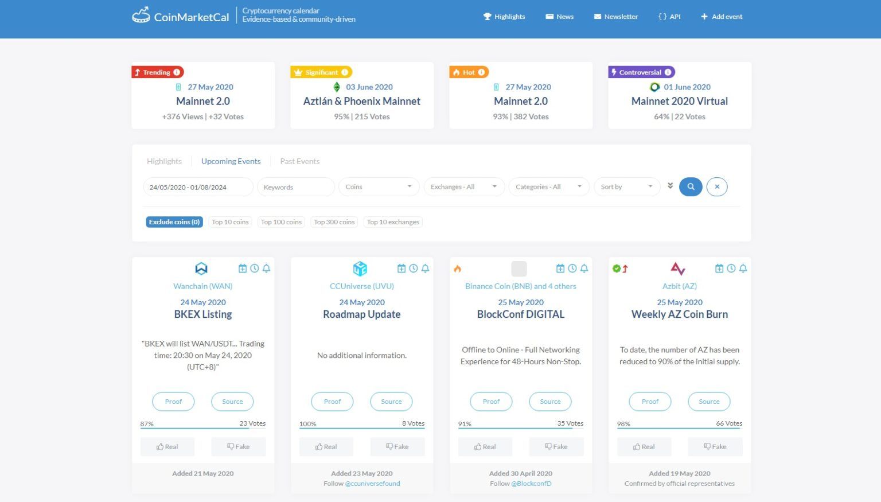The width and height of the screenshot is (881, 502).
Task: Click the date range field
Action: pyautogui.click(x=198, y=187)
